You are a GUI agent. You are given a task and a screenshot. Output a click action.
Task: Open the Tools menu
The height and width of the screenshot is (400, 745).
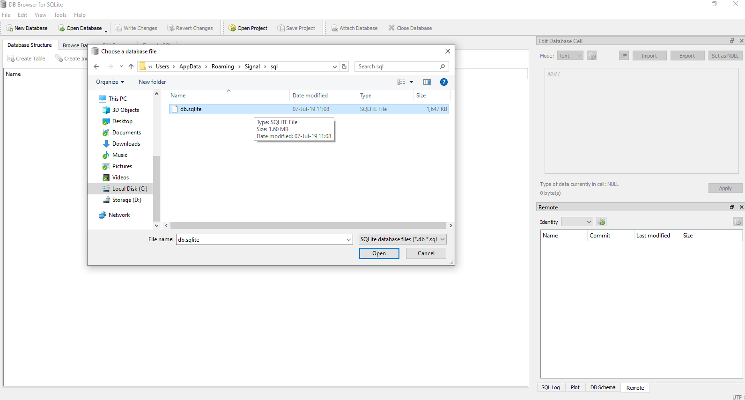[x=60, y=15]
